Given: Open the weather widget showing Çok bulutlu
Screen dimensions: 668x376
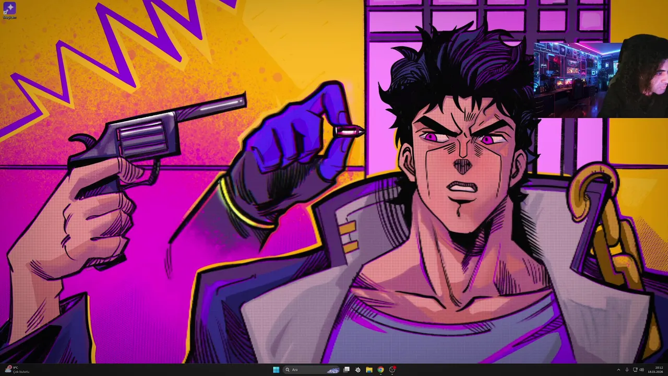Looking at the screenshot, I should [x=17, y=370].
